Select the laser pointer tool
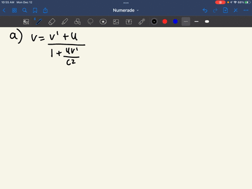This screenshot has height=189, width=252. [x=142, y=22]
